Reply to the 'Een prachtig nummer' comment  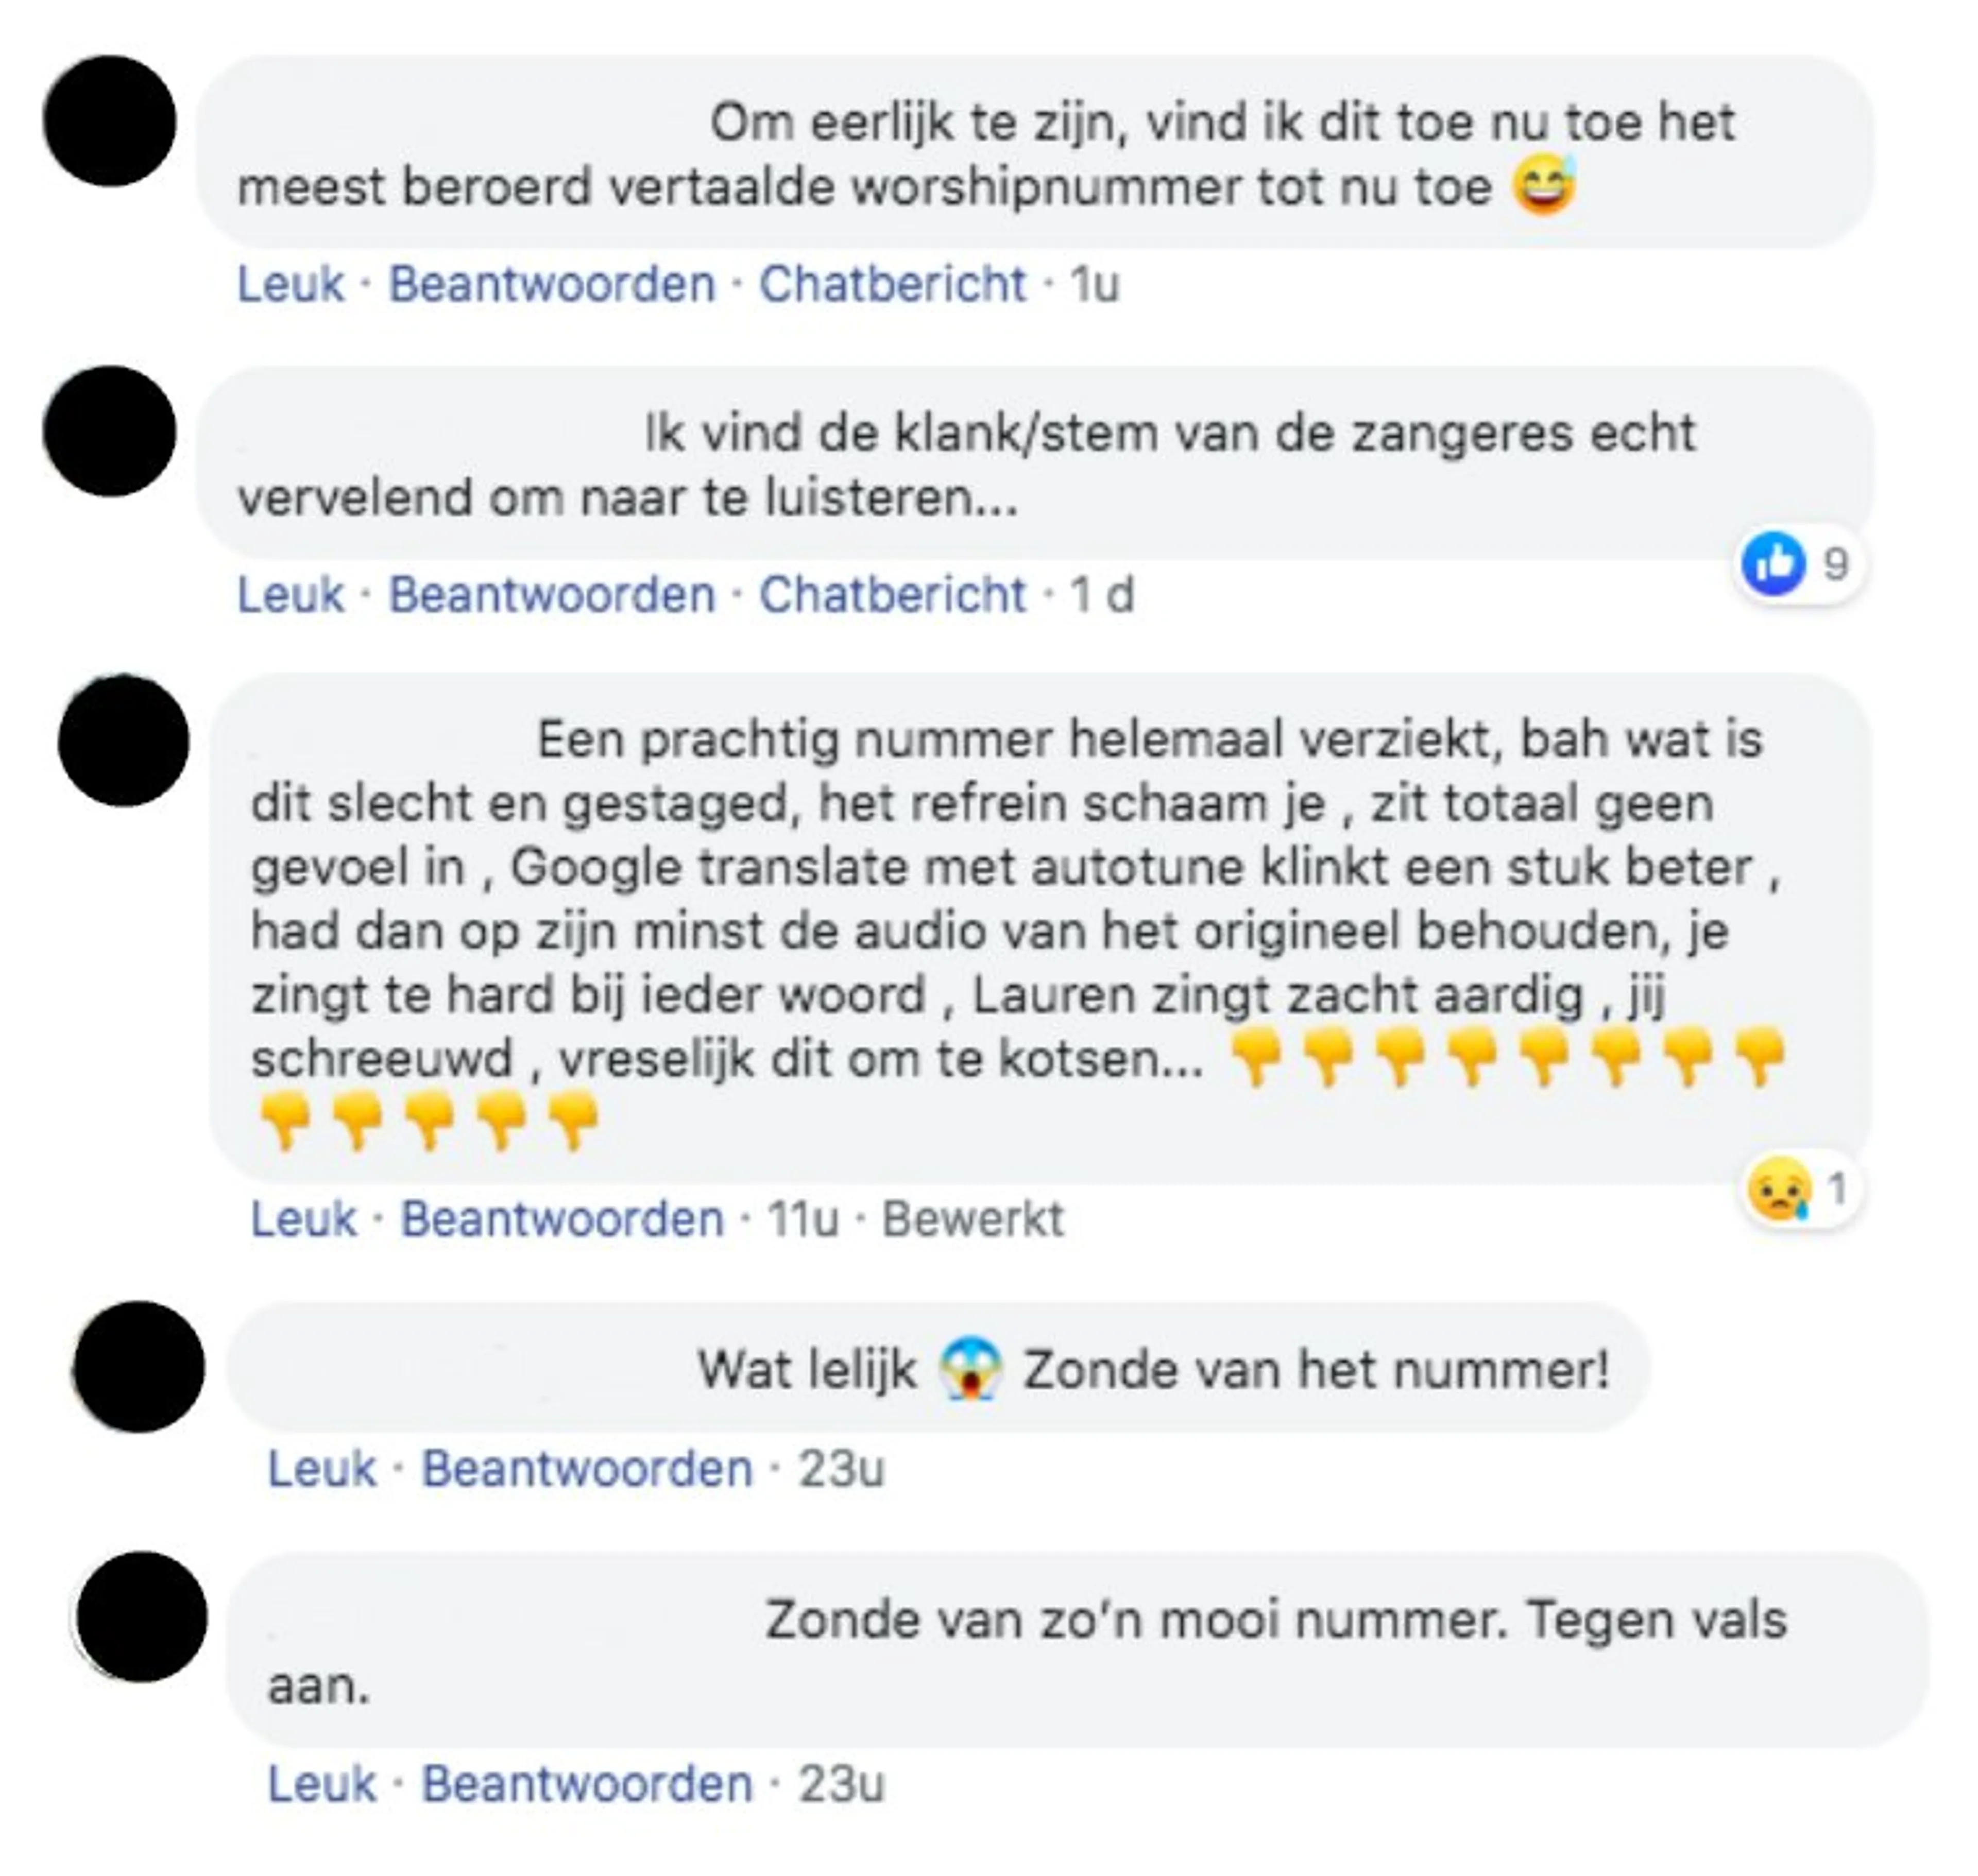click(562, 1219)
